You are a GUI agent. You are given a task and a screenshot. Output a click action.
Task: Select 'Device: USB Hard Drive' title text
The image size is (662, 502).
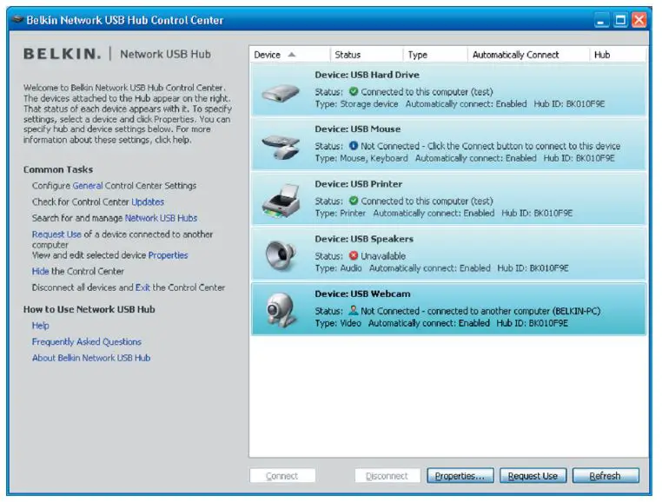click(x=367, y=75)
